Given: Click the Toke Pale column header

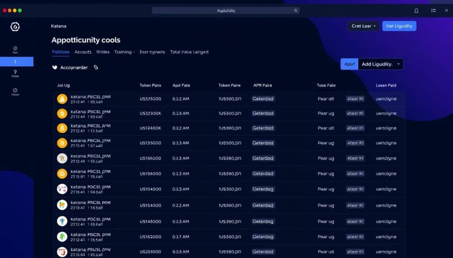Looking at the screenshot, I should point(326,85).
